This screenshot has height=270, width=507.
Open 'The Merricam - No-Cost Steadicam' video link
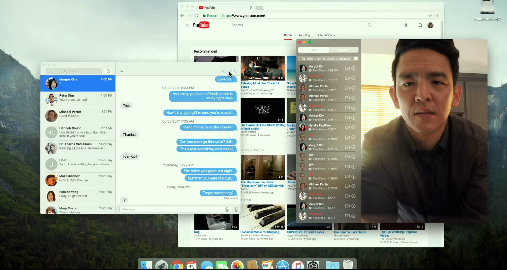coord(262,184)
